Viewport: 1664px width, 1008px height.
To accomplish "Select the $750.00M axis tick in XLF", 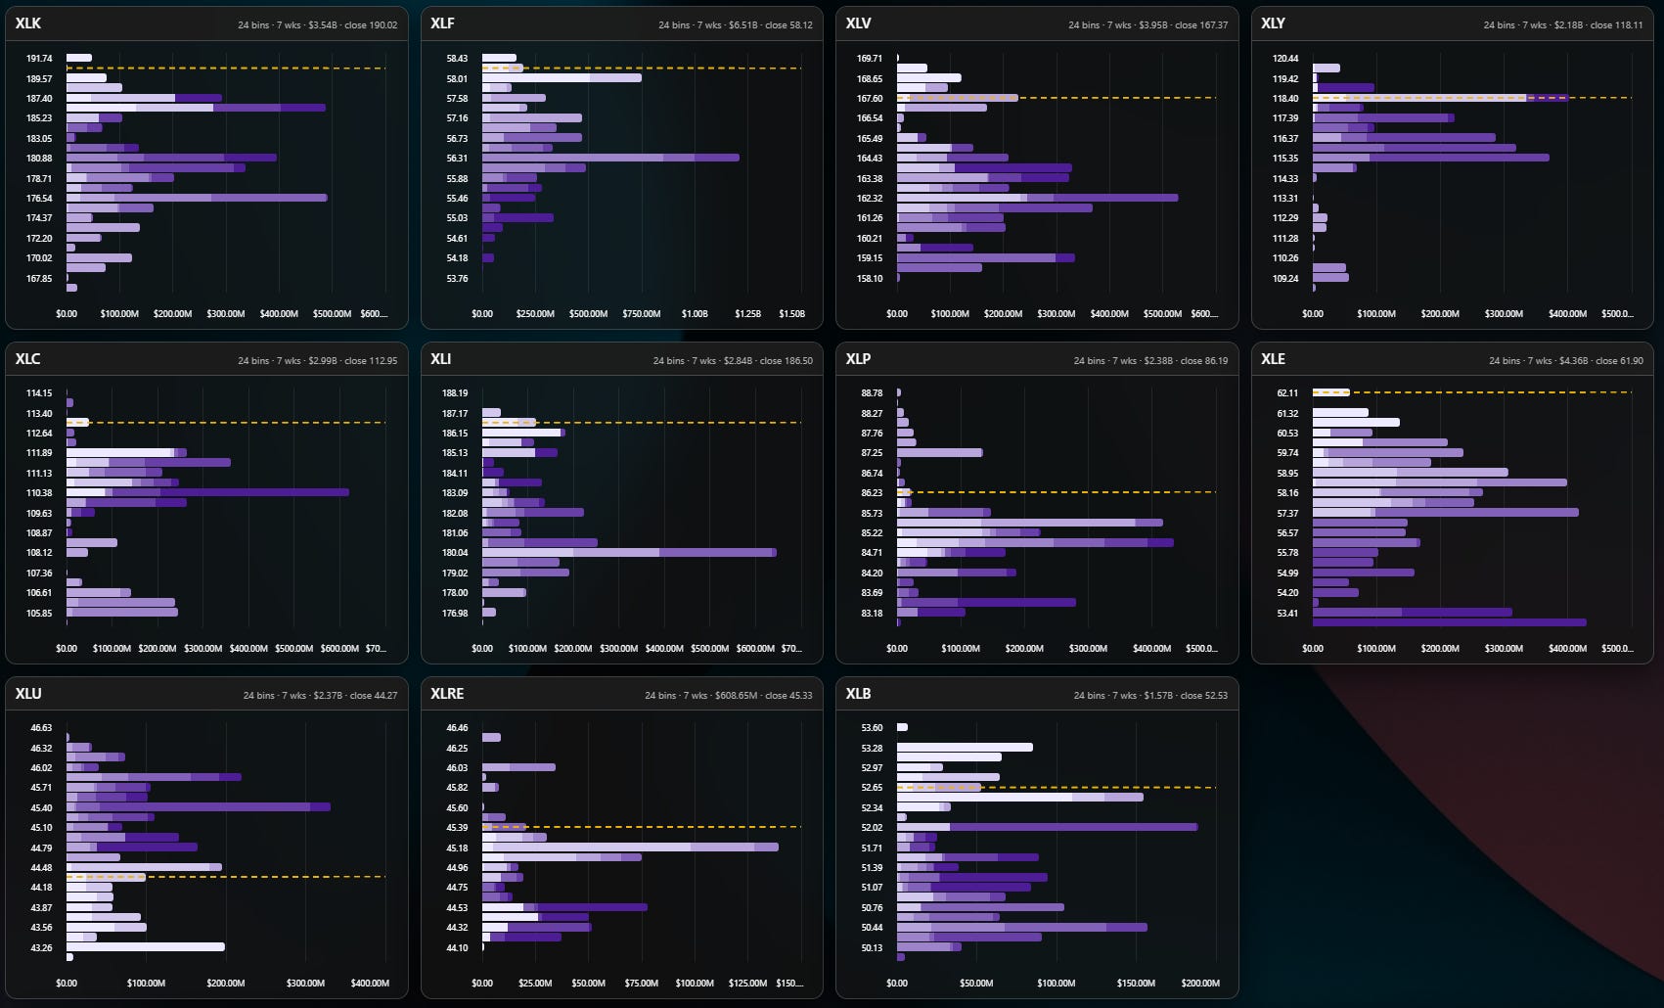I will pos(642,314).
